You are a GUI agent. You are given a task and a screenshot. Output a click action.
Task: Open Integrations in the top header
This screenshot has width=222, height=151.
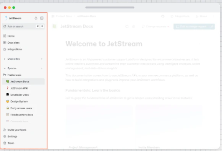tap(180, 16)
